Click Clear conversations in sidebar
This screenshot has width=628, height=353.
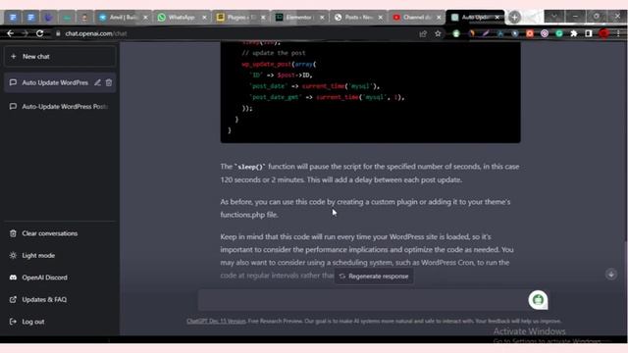point(50,233)
